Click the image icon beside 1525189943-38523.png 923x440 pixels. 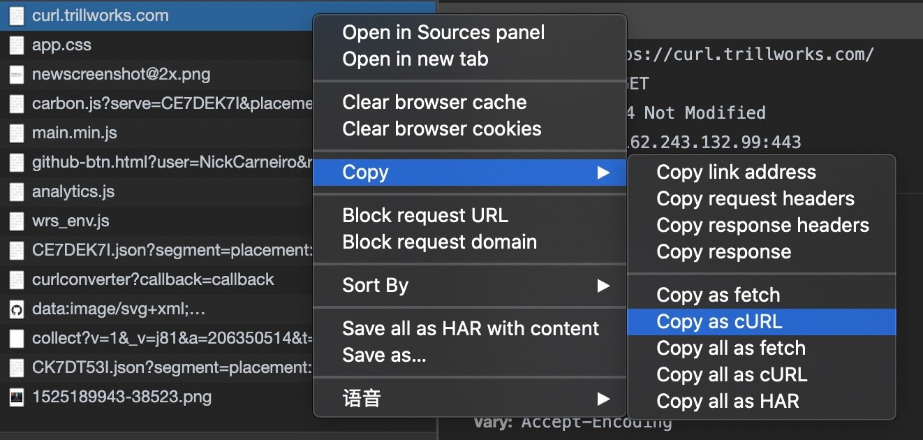pos(16,397)
